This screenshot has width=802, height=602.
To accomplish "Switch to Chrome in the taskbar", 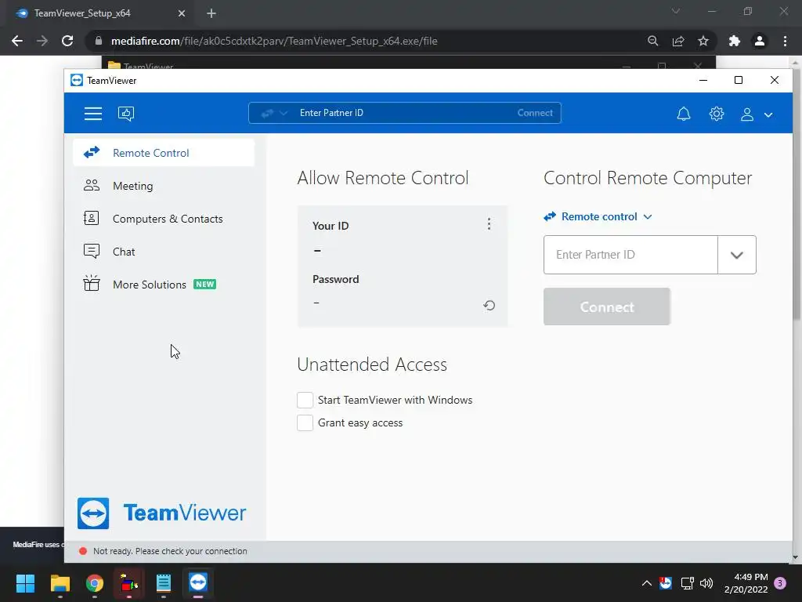I will (95, 583).
